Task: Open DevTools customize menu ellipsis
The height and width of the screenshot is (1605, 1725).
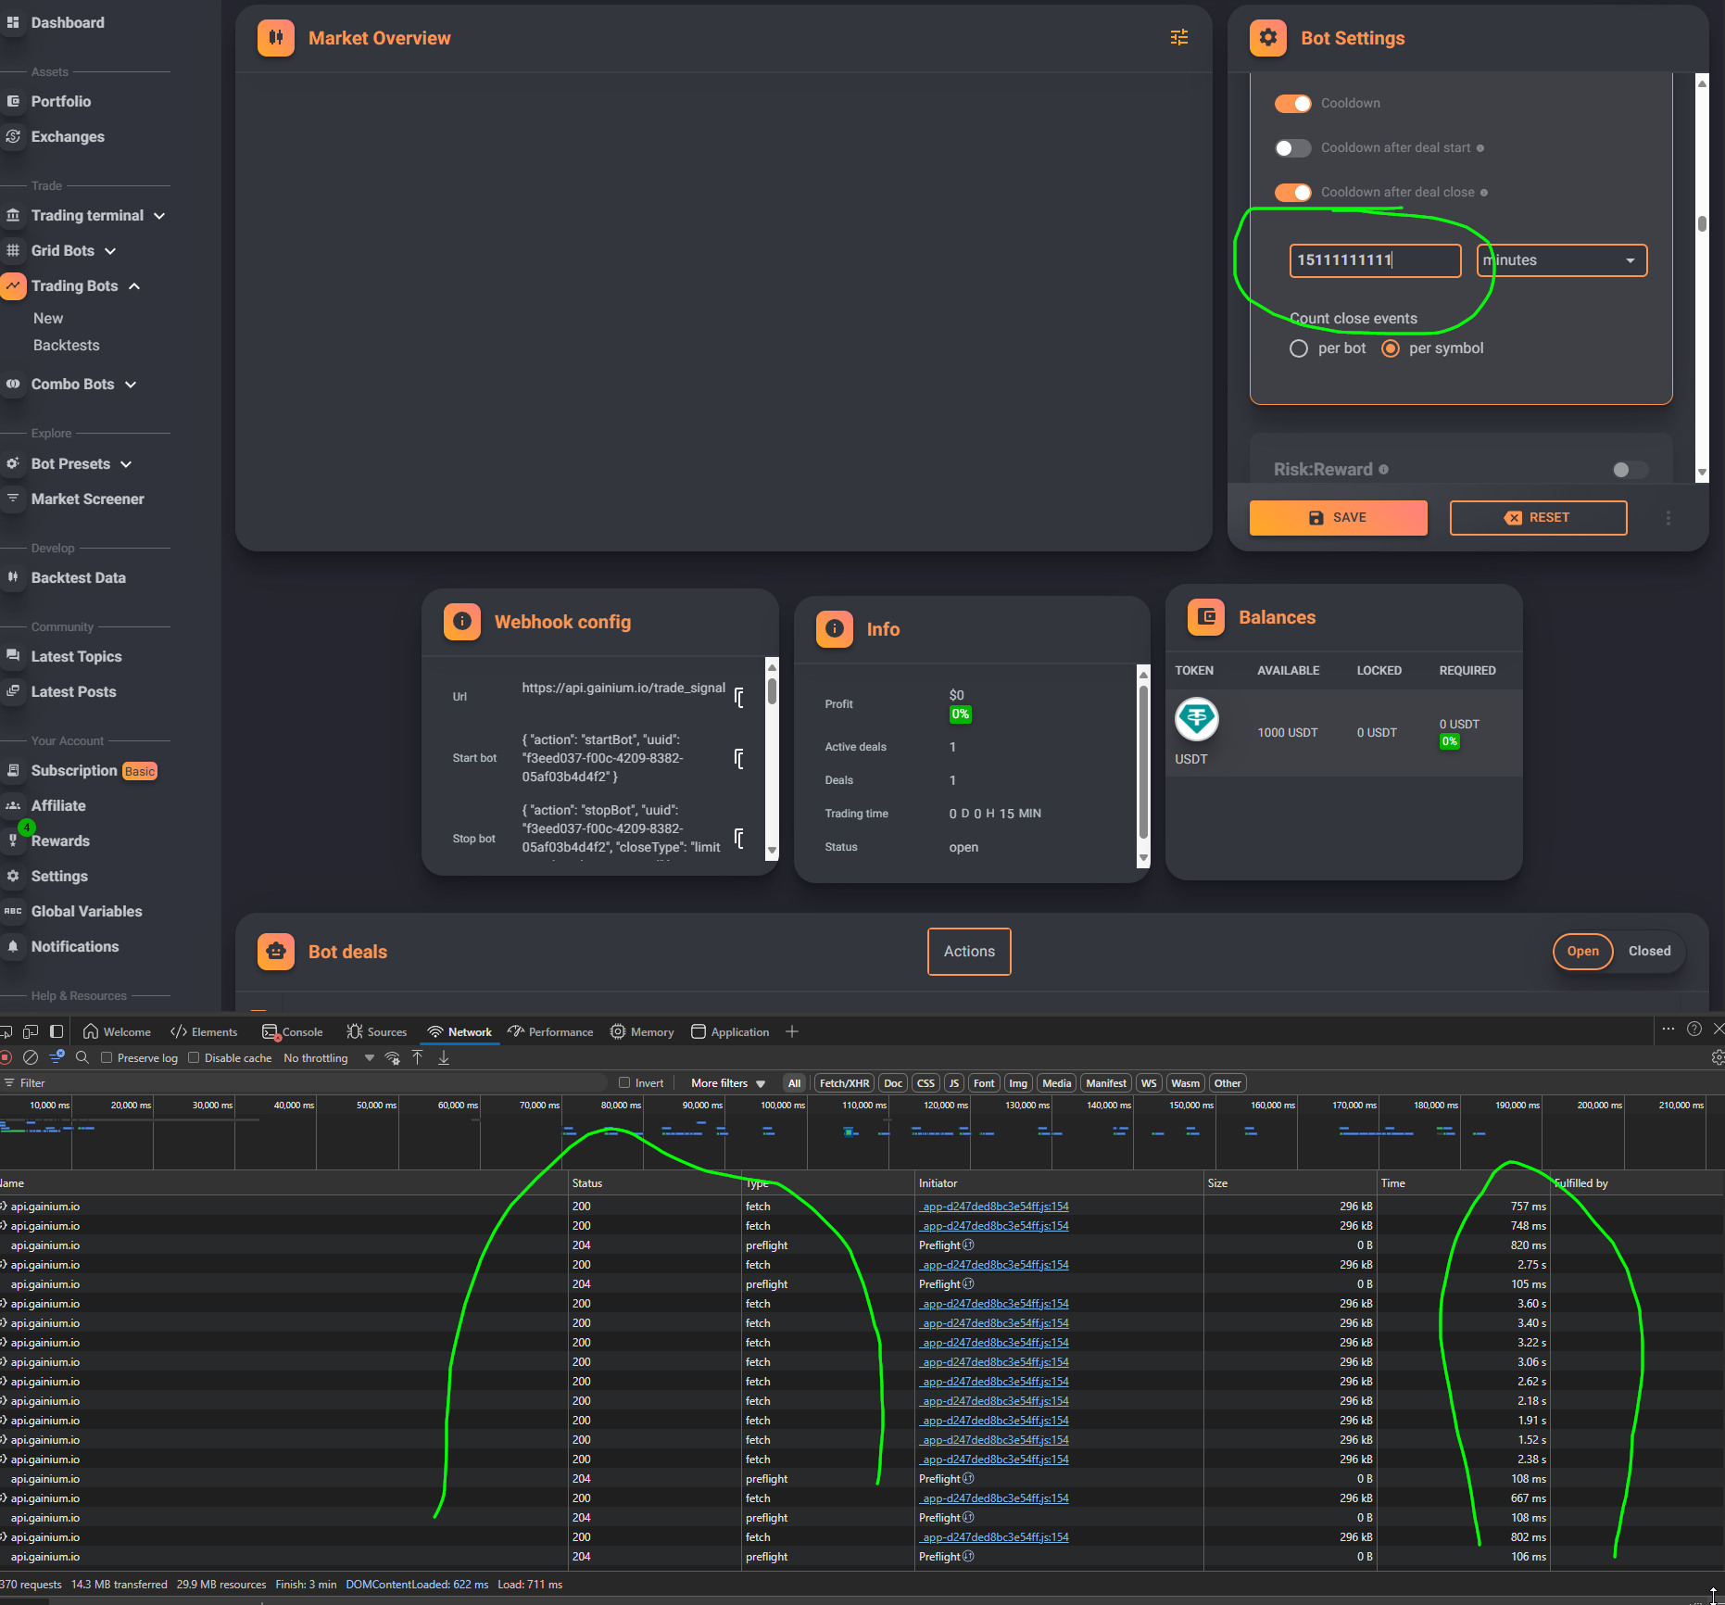Action: point(1668,1029)
